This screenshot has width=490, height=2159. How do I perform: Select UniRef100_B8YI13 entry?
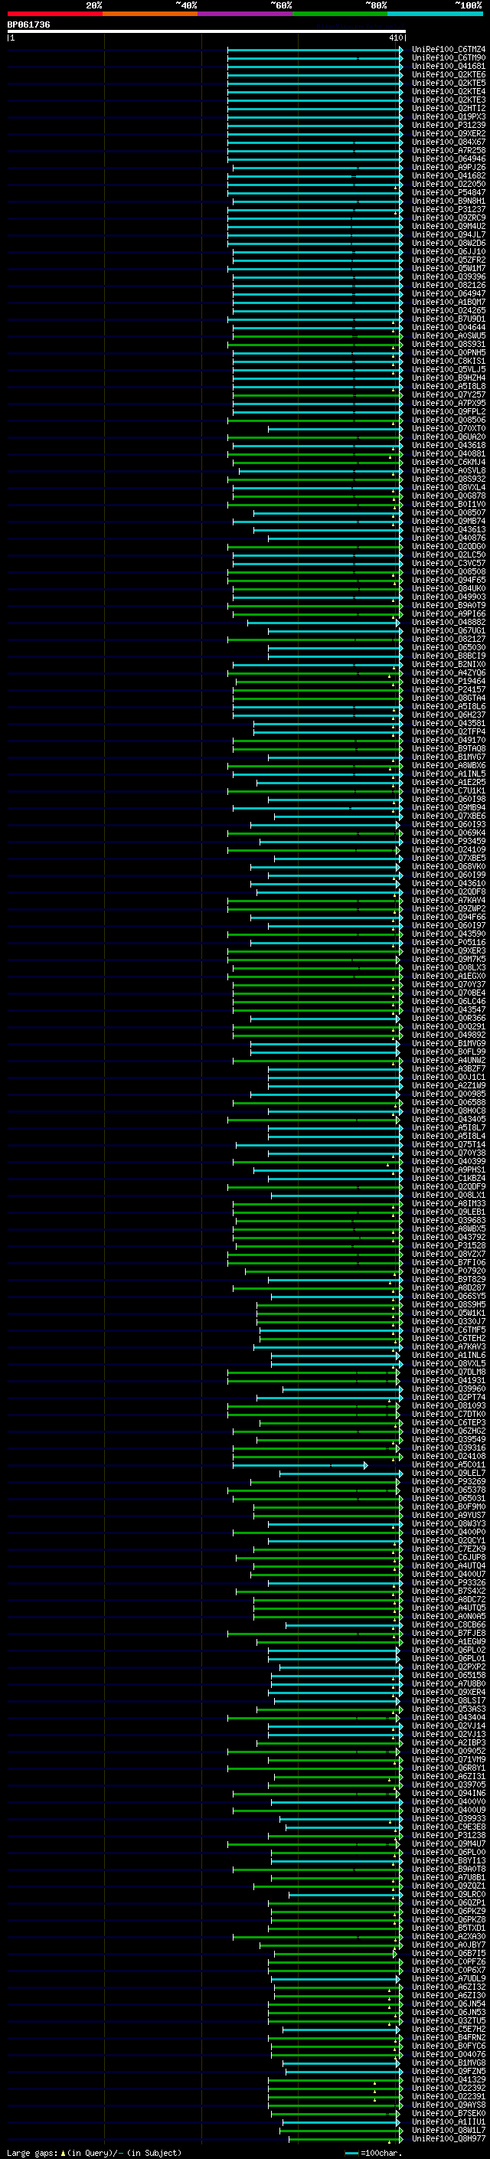click(449, 1860)
